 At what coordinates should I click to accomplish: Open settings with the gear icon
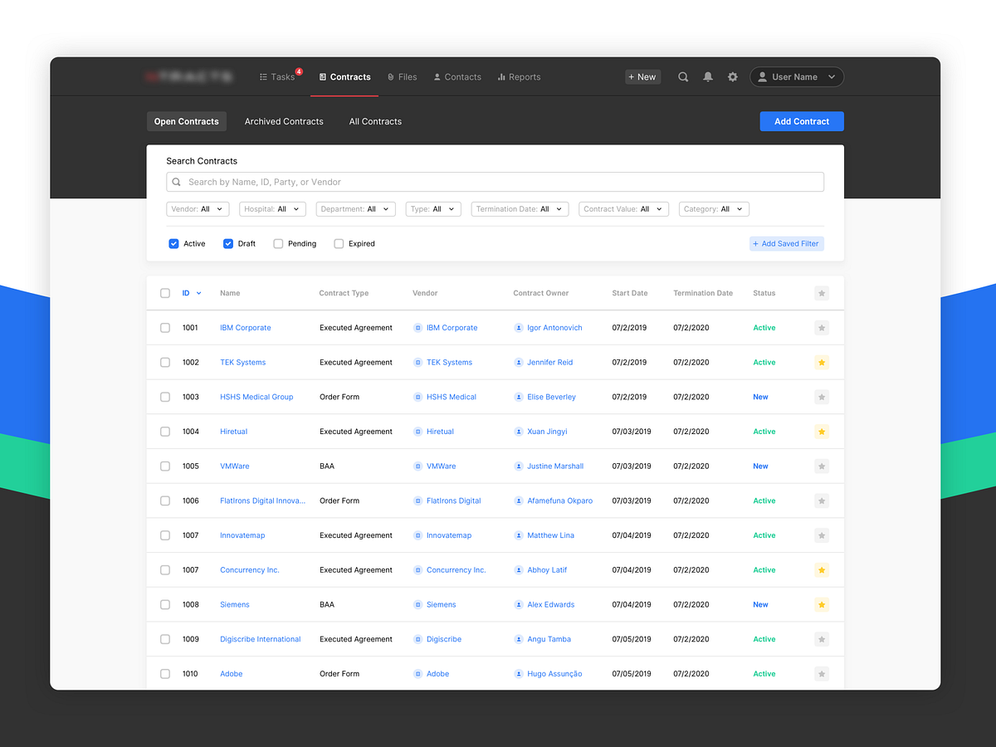click(732, 76)
